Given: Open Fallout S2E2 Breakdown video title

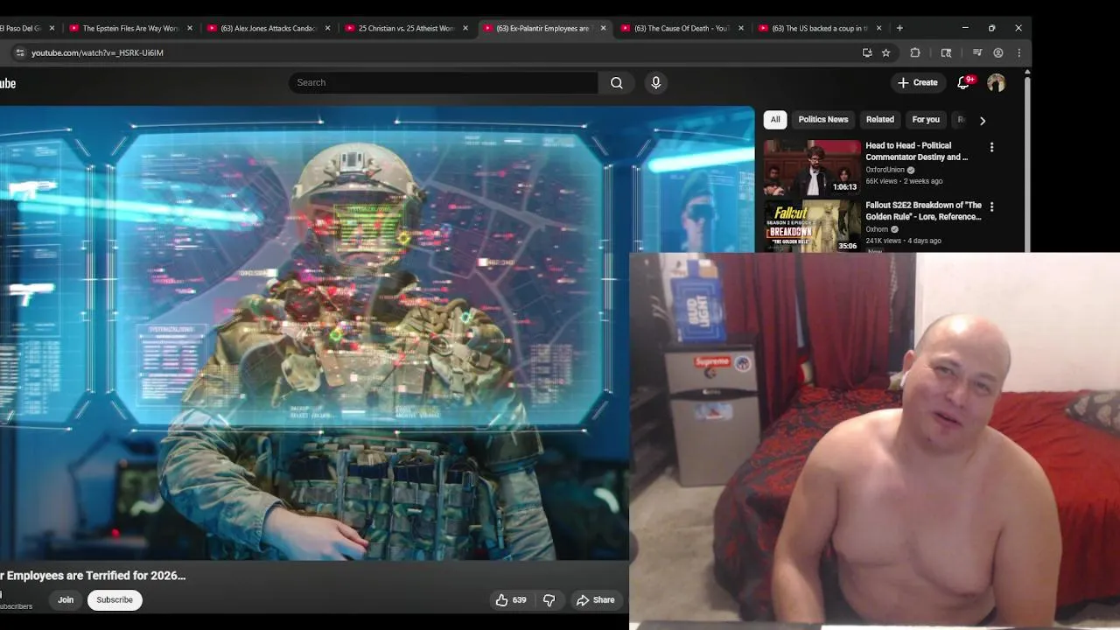Looking at the screenshot, I should [923, 211].
